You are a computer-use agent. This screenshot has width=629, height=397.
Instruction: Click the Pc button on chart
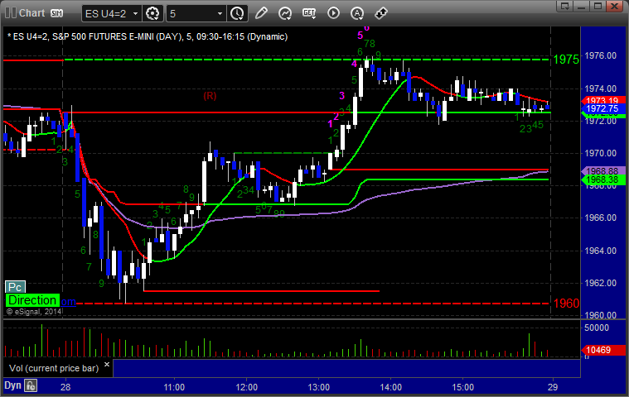pos(15,287)
